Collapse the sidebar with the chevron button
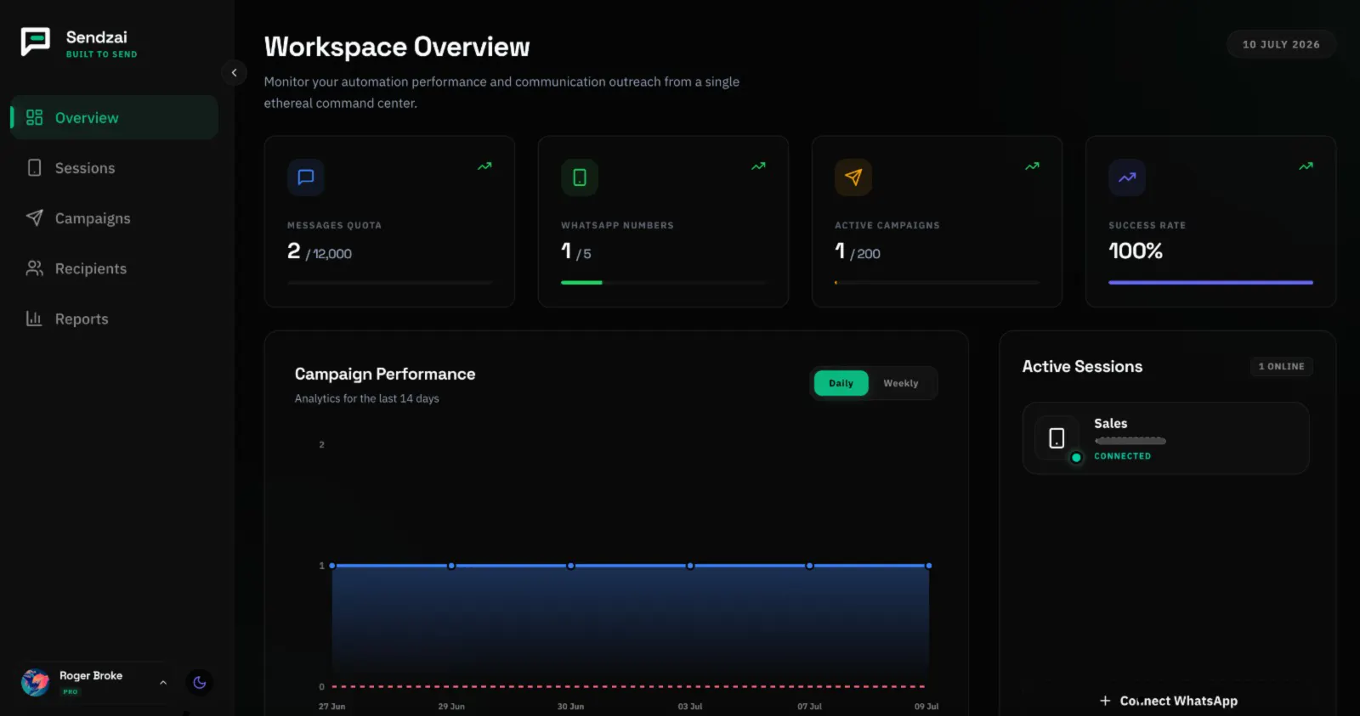Image resolution: width=1360 pixels, height=716 pixels. [234, 72]
